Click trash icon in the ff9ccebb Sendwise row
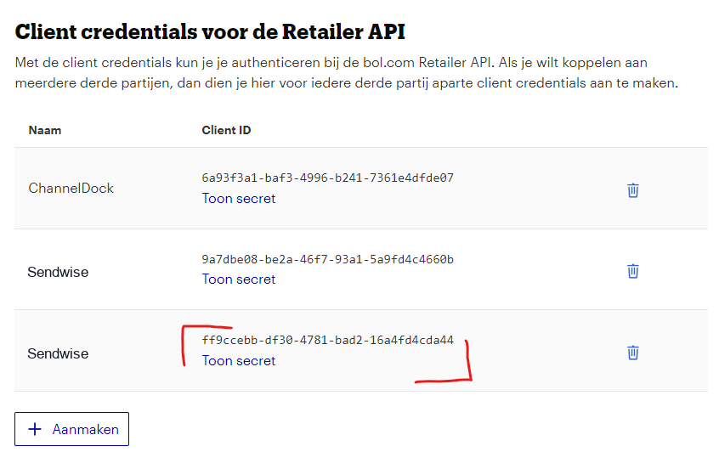 (633, 353)
